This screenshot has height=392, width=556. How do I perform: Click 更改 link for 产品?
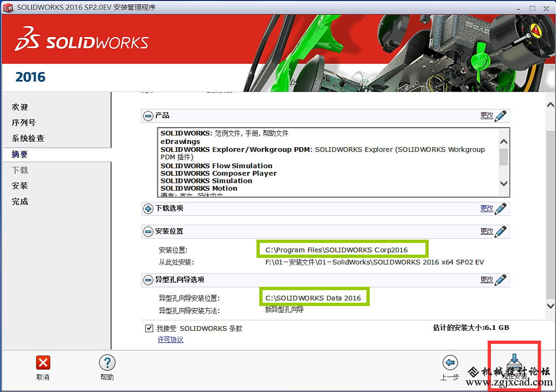pyautogui.click(x=487, y=115)
